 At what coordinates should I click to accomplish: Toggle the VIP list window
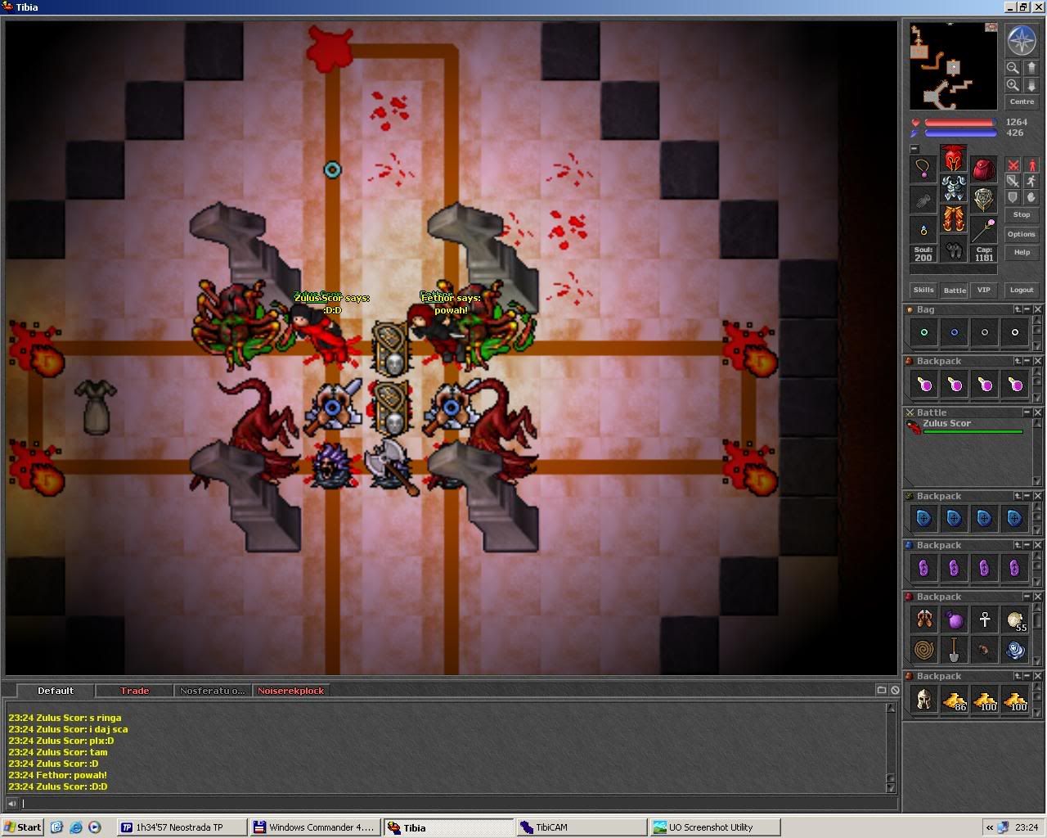984,290
